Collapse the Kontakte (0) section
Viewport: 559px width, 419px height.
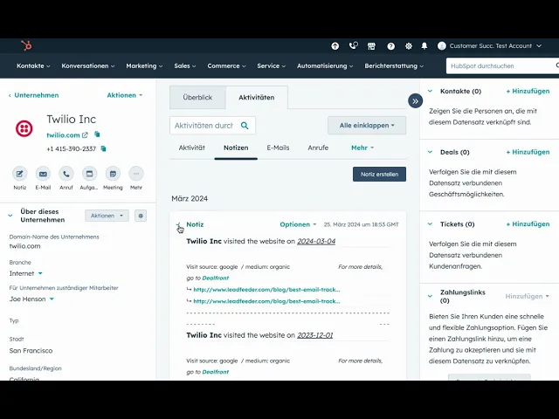click(431, 91)
